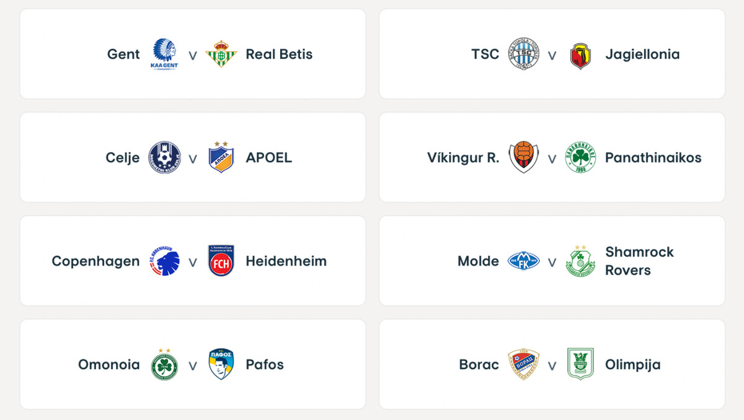Click the Víkingur R. football crest
The image size is (744, 420).
click(x=524, y=158)
